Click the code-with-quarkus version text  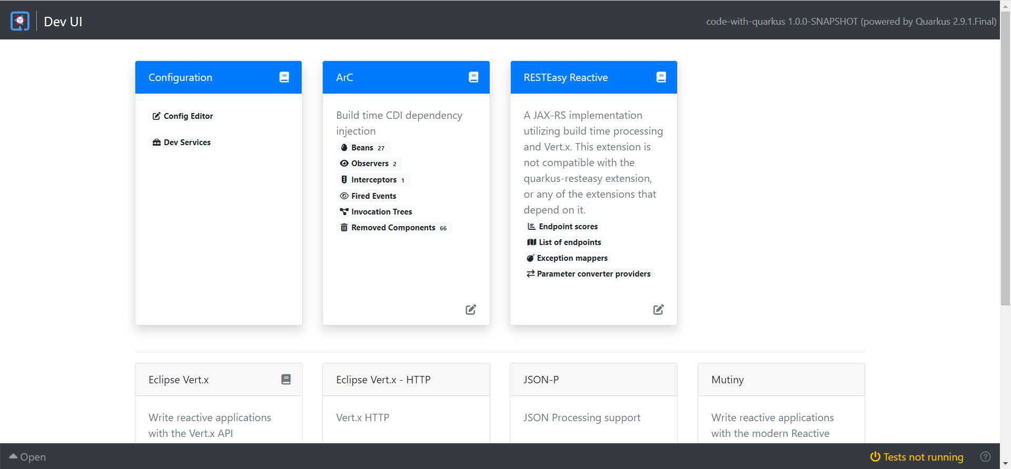tap(851, 22)
